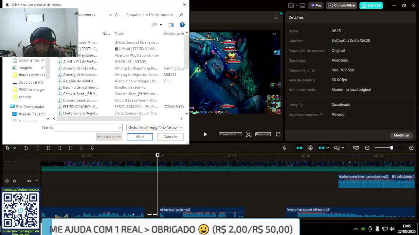Open the linkage options dropdown arrow
The image size is (419, 235).
pyautogui.click(x=327, y=148)
